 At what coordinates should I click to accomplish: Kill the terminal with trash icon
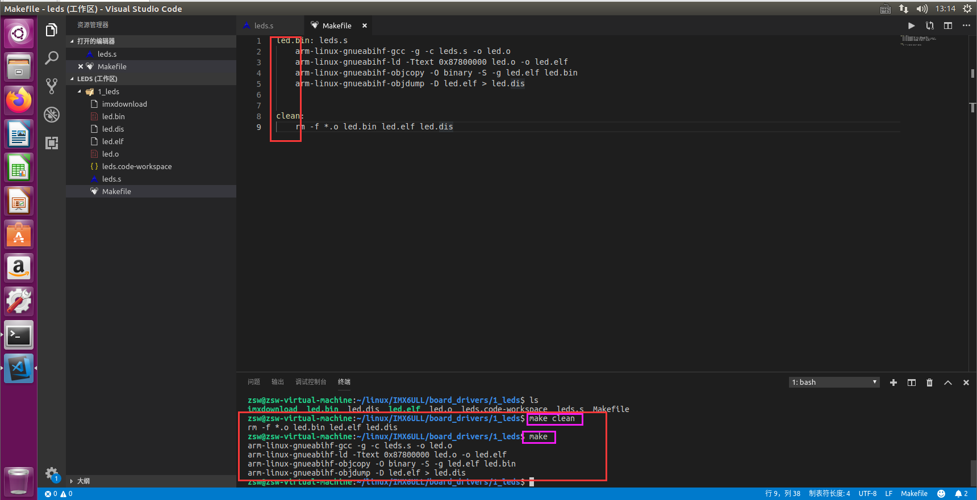tap(930, 383)
